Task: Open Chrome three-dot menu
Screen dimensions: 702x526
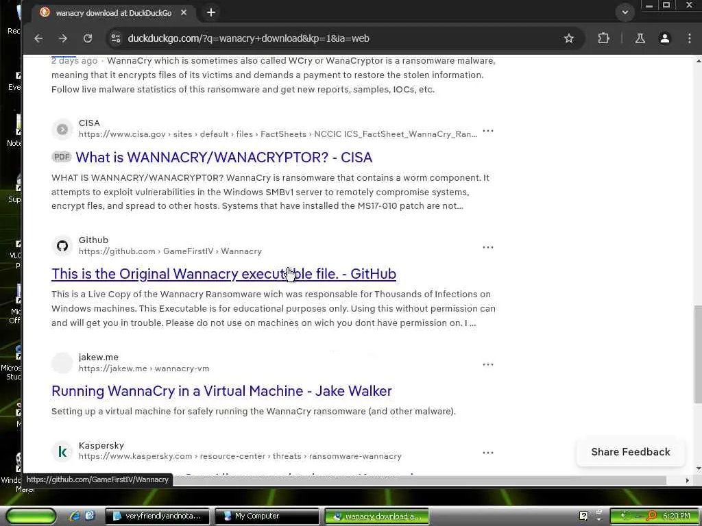Action: 690,38
